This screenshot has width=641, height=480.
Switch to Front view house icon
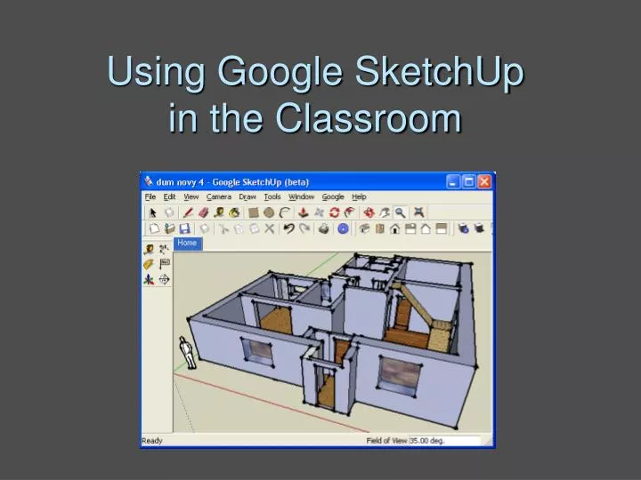[395, 228]
